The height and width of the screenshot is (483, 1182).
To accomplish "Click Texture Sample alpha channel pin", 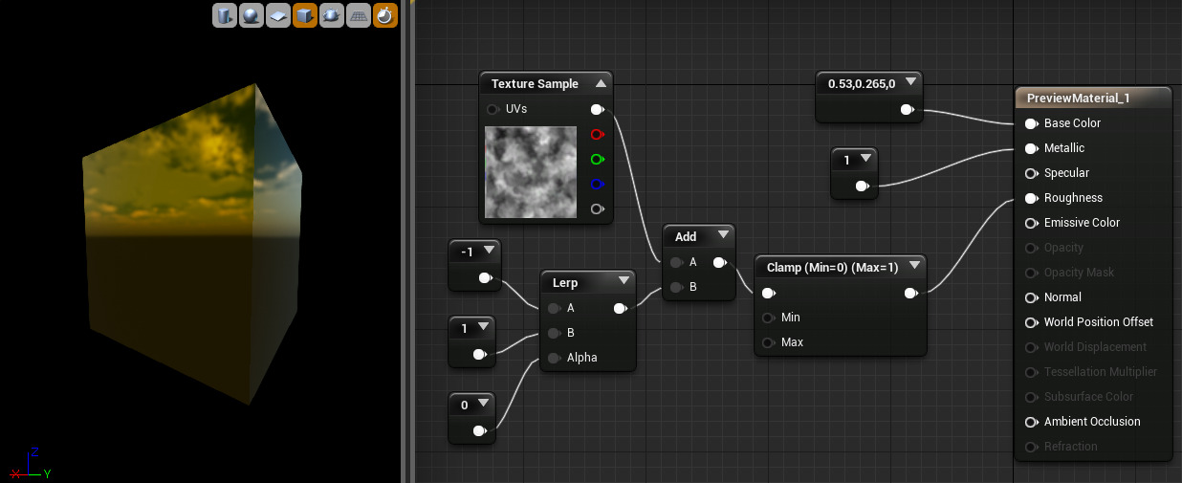I will click(598, 209).
